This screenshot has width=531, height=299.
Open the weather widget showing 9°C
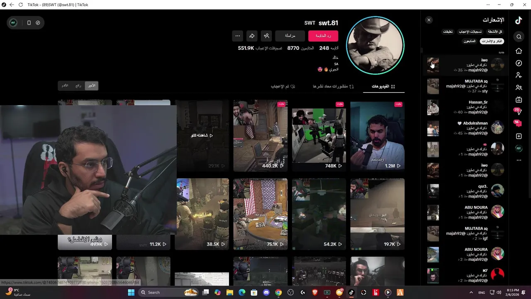coord(17,292)
